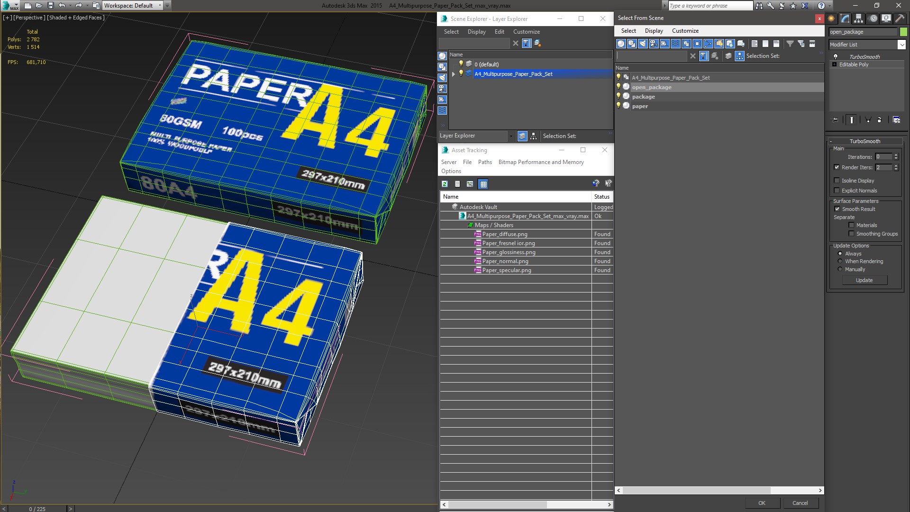The image size is (910, 512).
Task: Click OK in Select From Scene
Action: pos(762,503)
